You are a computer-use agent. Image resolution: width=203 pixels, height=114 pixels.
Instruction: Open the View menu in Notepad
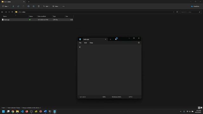(x=91, y=43)
